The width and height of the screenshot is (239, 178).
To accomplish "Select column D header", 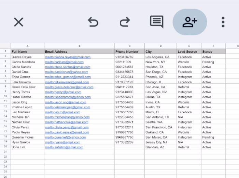I will pos(161,46).
